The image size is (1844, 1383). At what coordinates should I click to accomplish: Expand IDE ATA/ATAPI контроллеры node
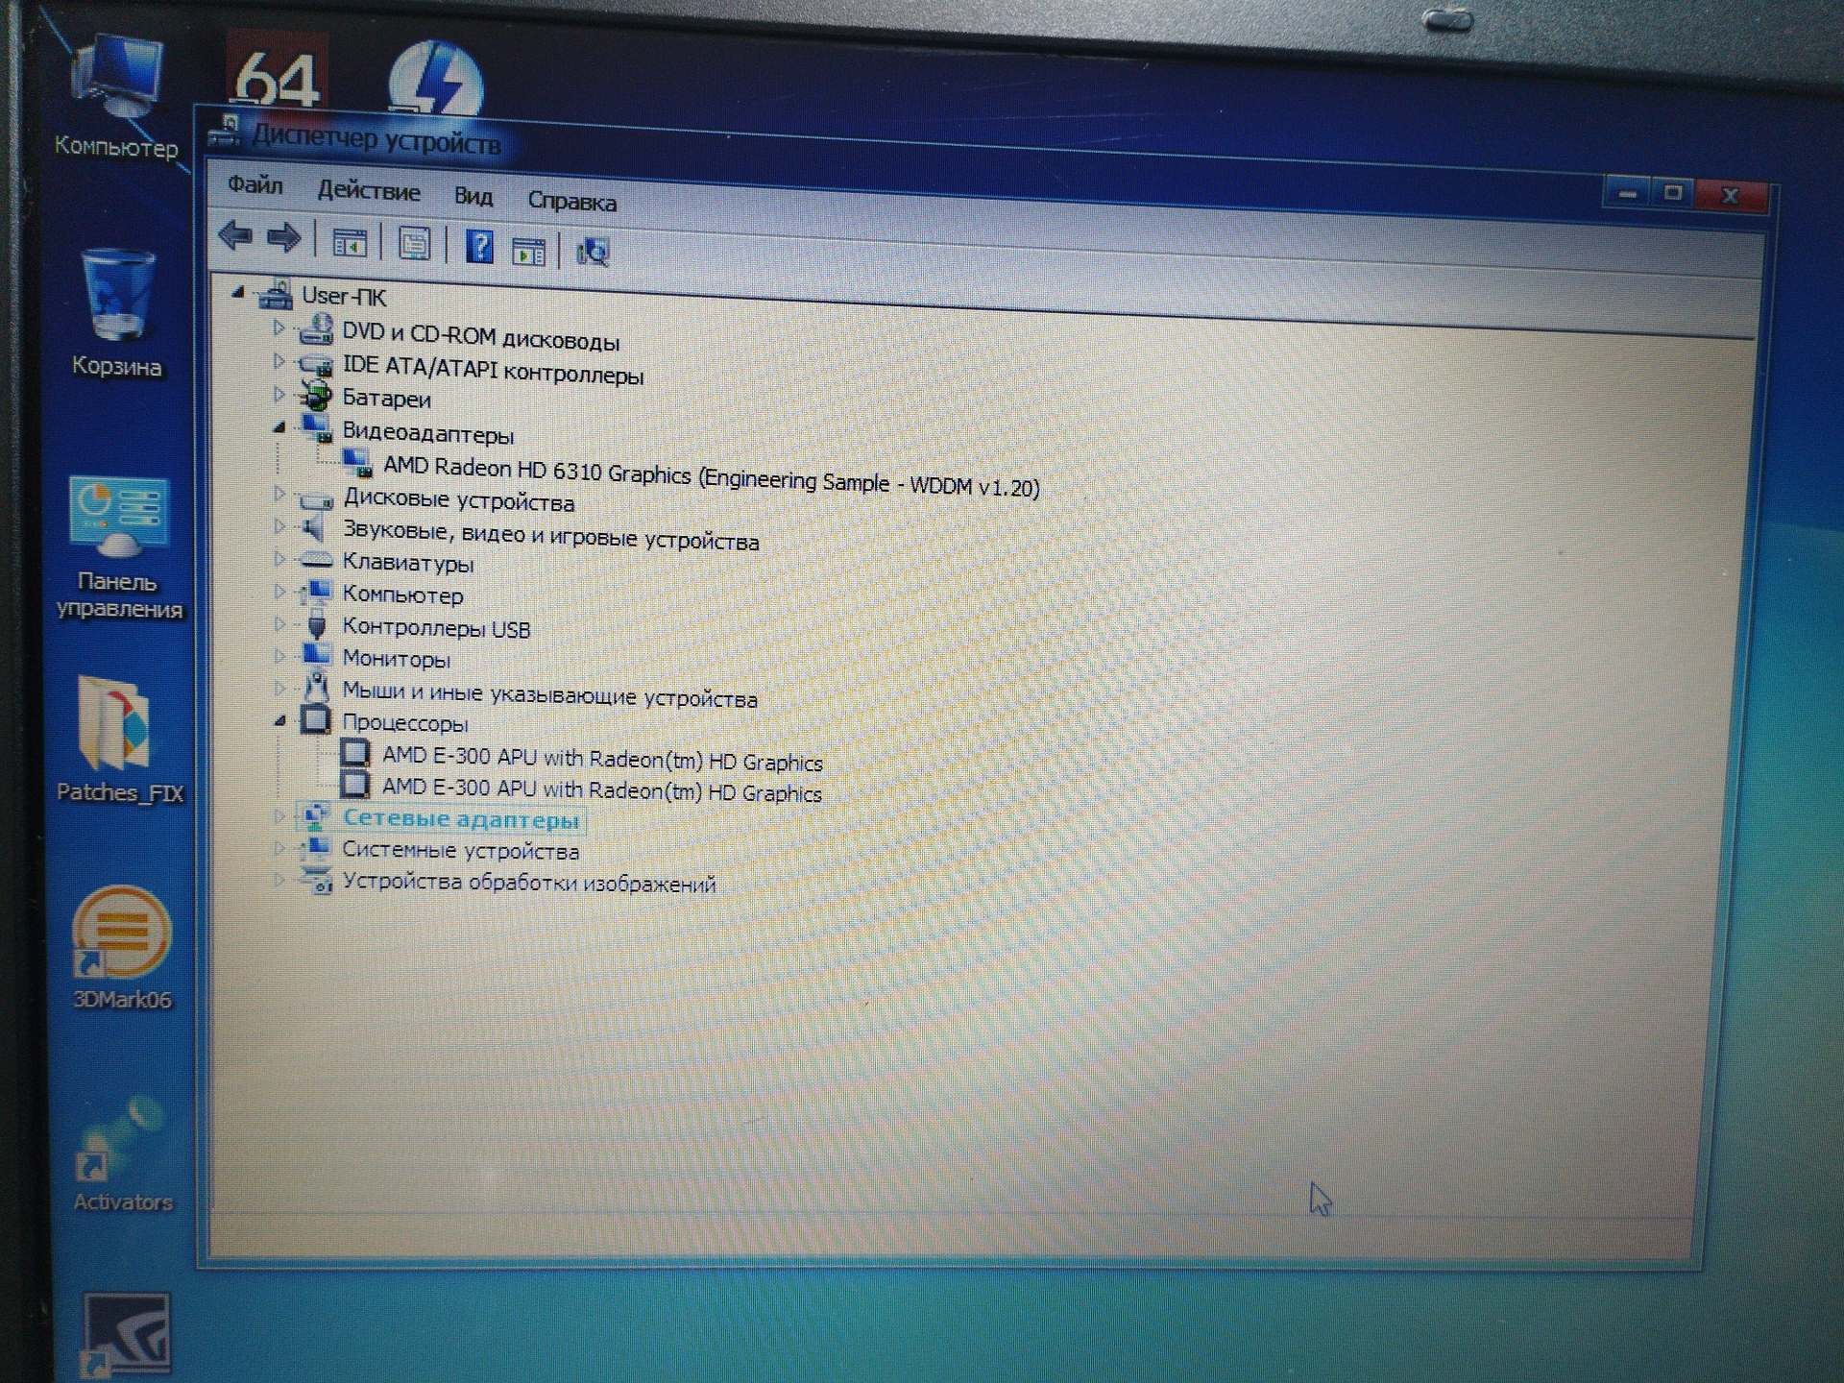pyautogui.click(x=279, y=361)
